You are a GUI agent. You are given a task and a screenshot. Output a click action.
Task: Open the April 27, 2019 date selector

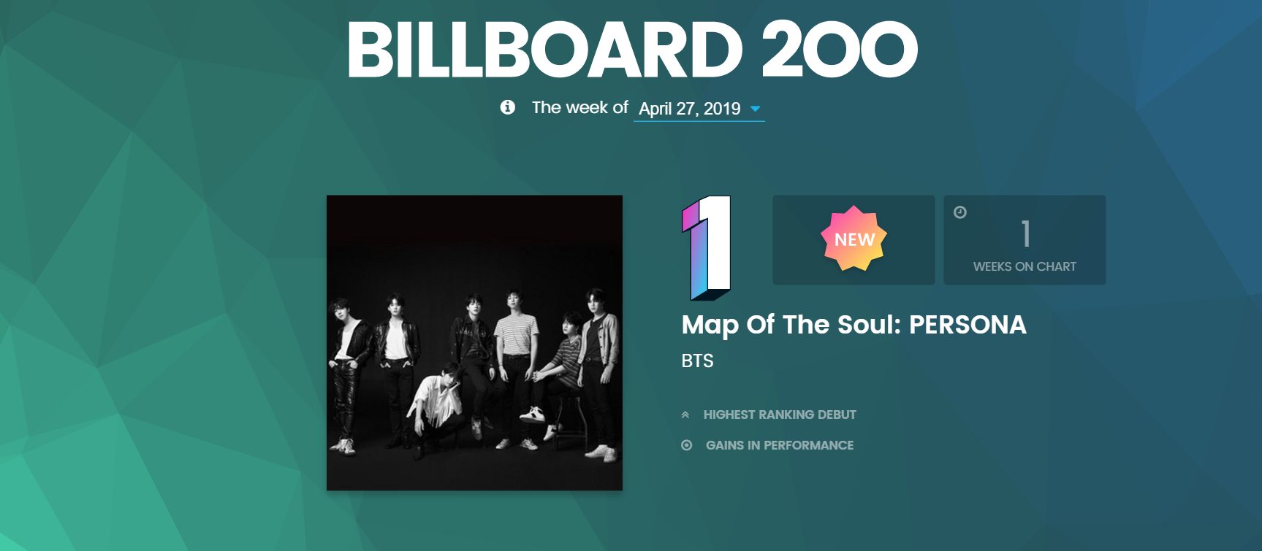[x=689, y=109]
